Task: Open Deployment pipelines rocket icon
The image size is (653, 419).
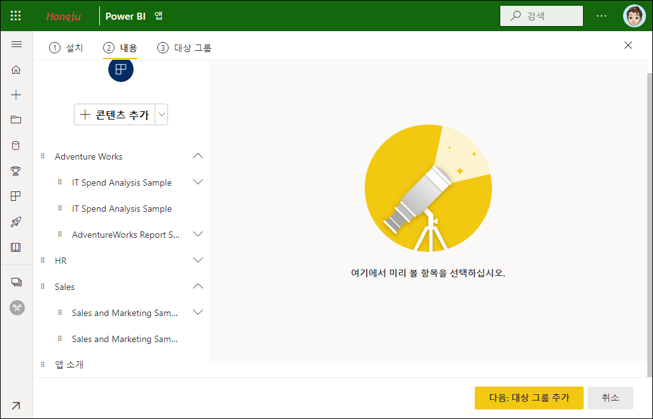Action: pos(16,222)
